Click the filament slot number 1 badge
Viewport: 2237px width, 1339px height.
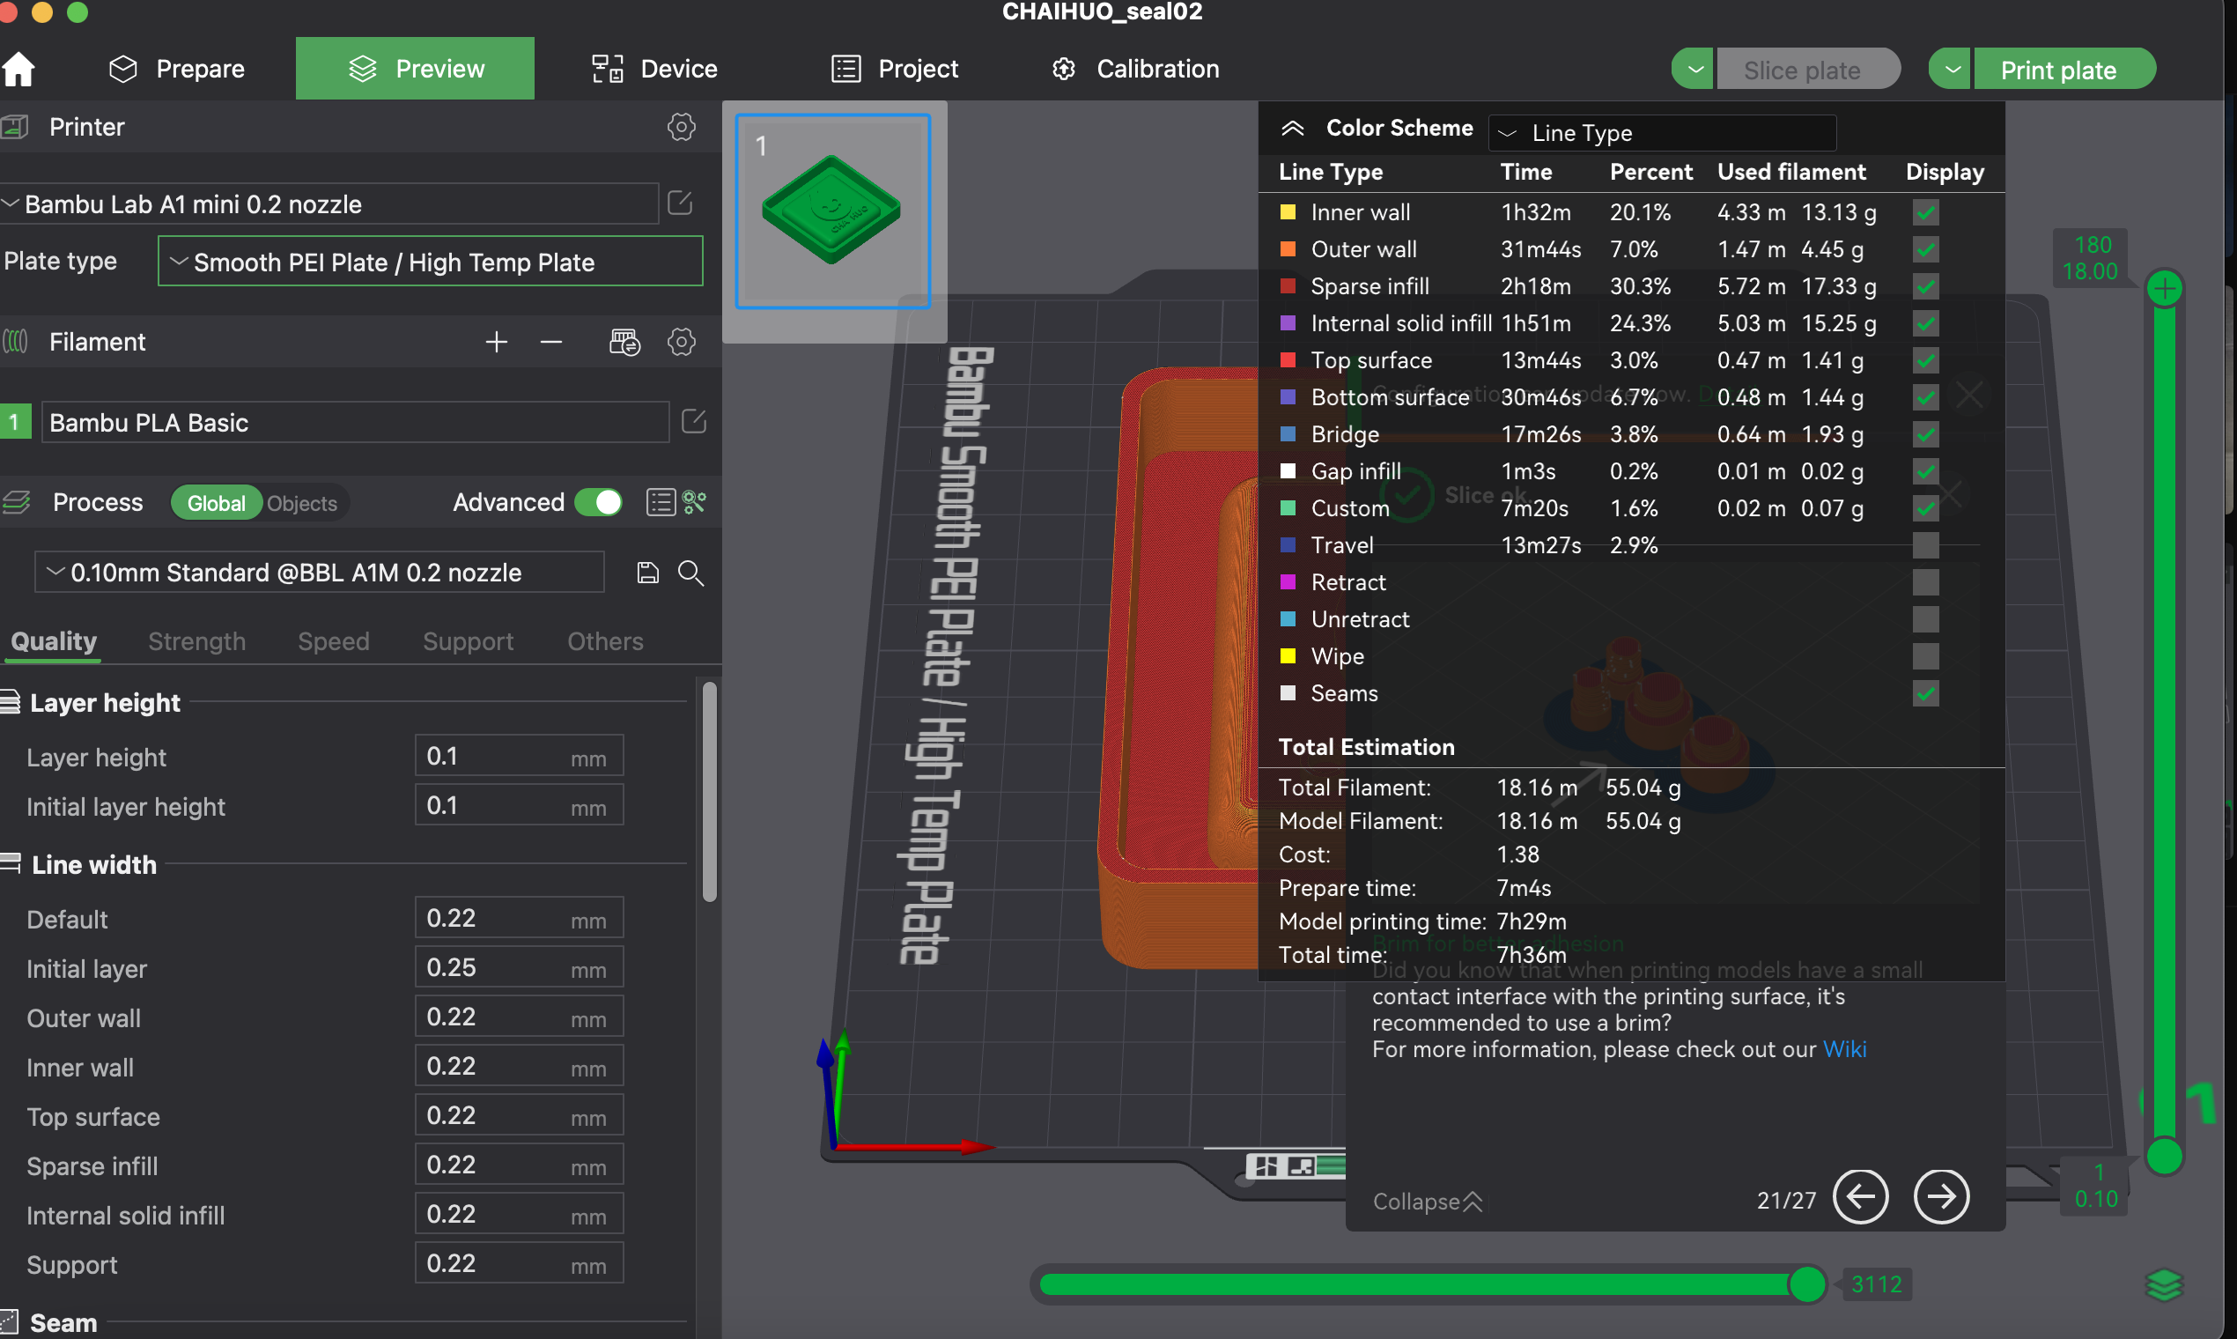(14, 421)
